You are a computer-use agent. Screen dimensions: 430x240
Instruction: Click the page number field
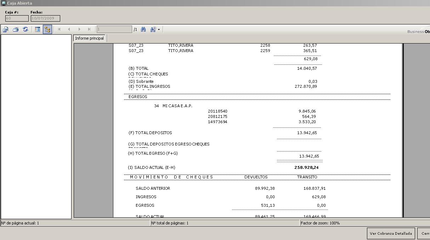tap(114, 29)
